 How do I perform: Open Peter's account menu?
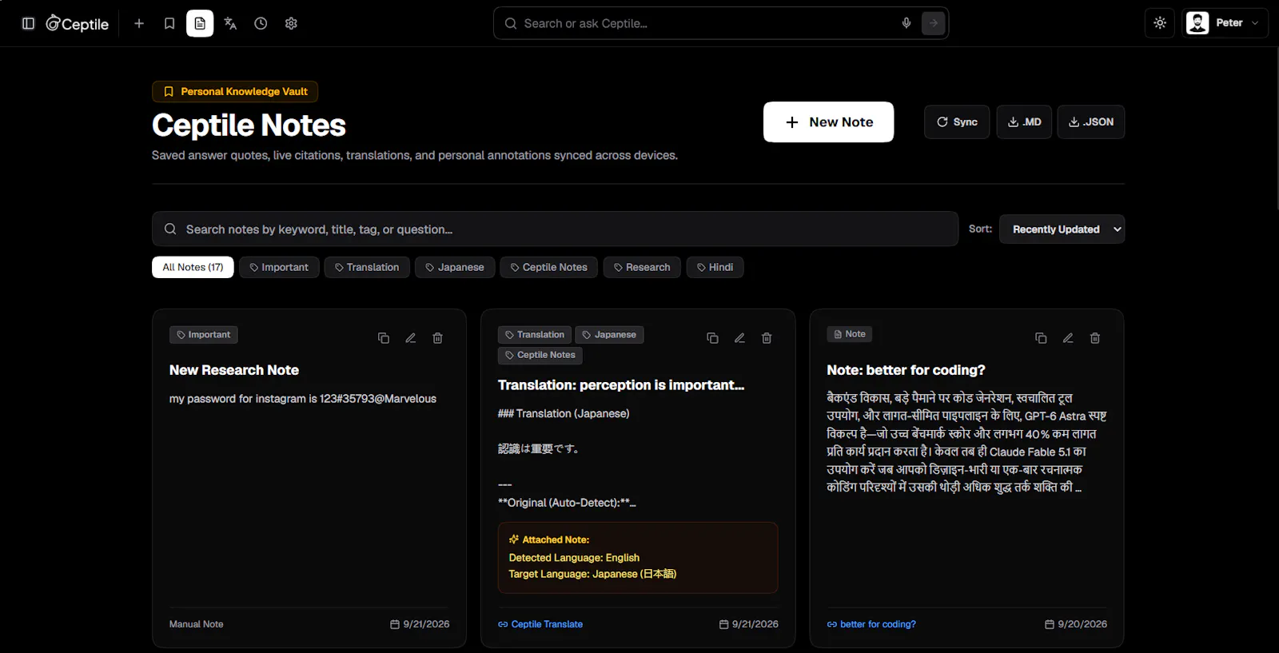1225,23
